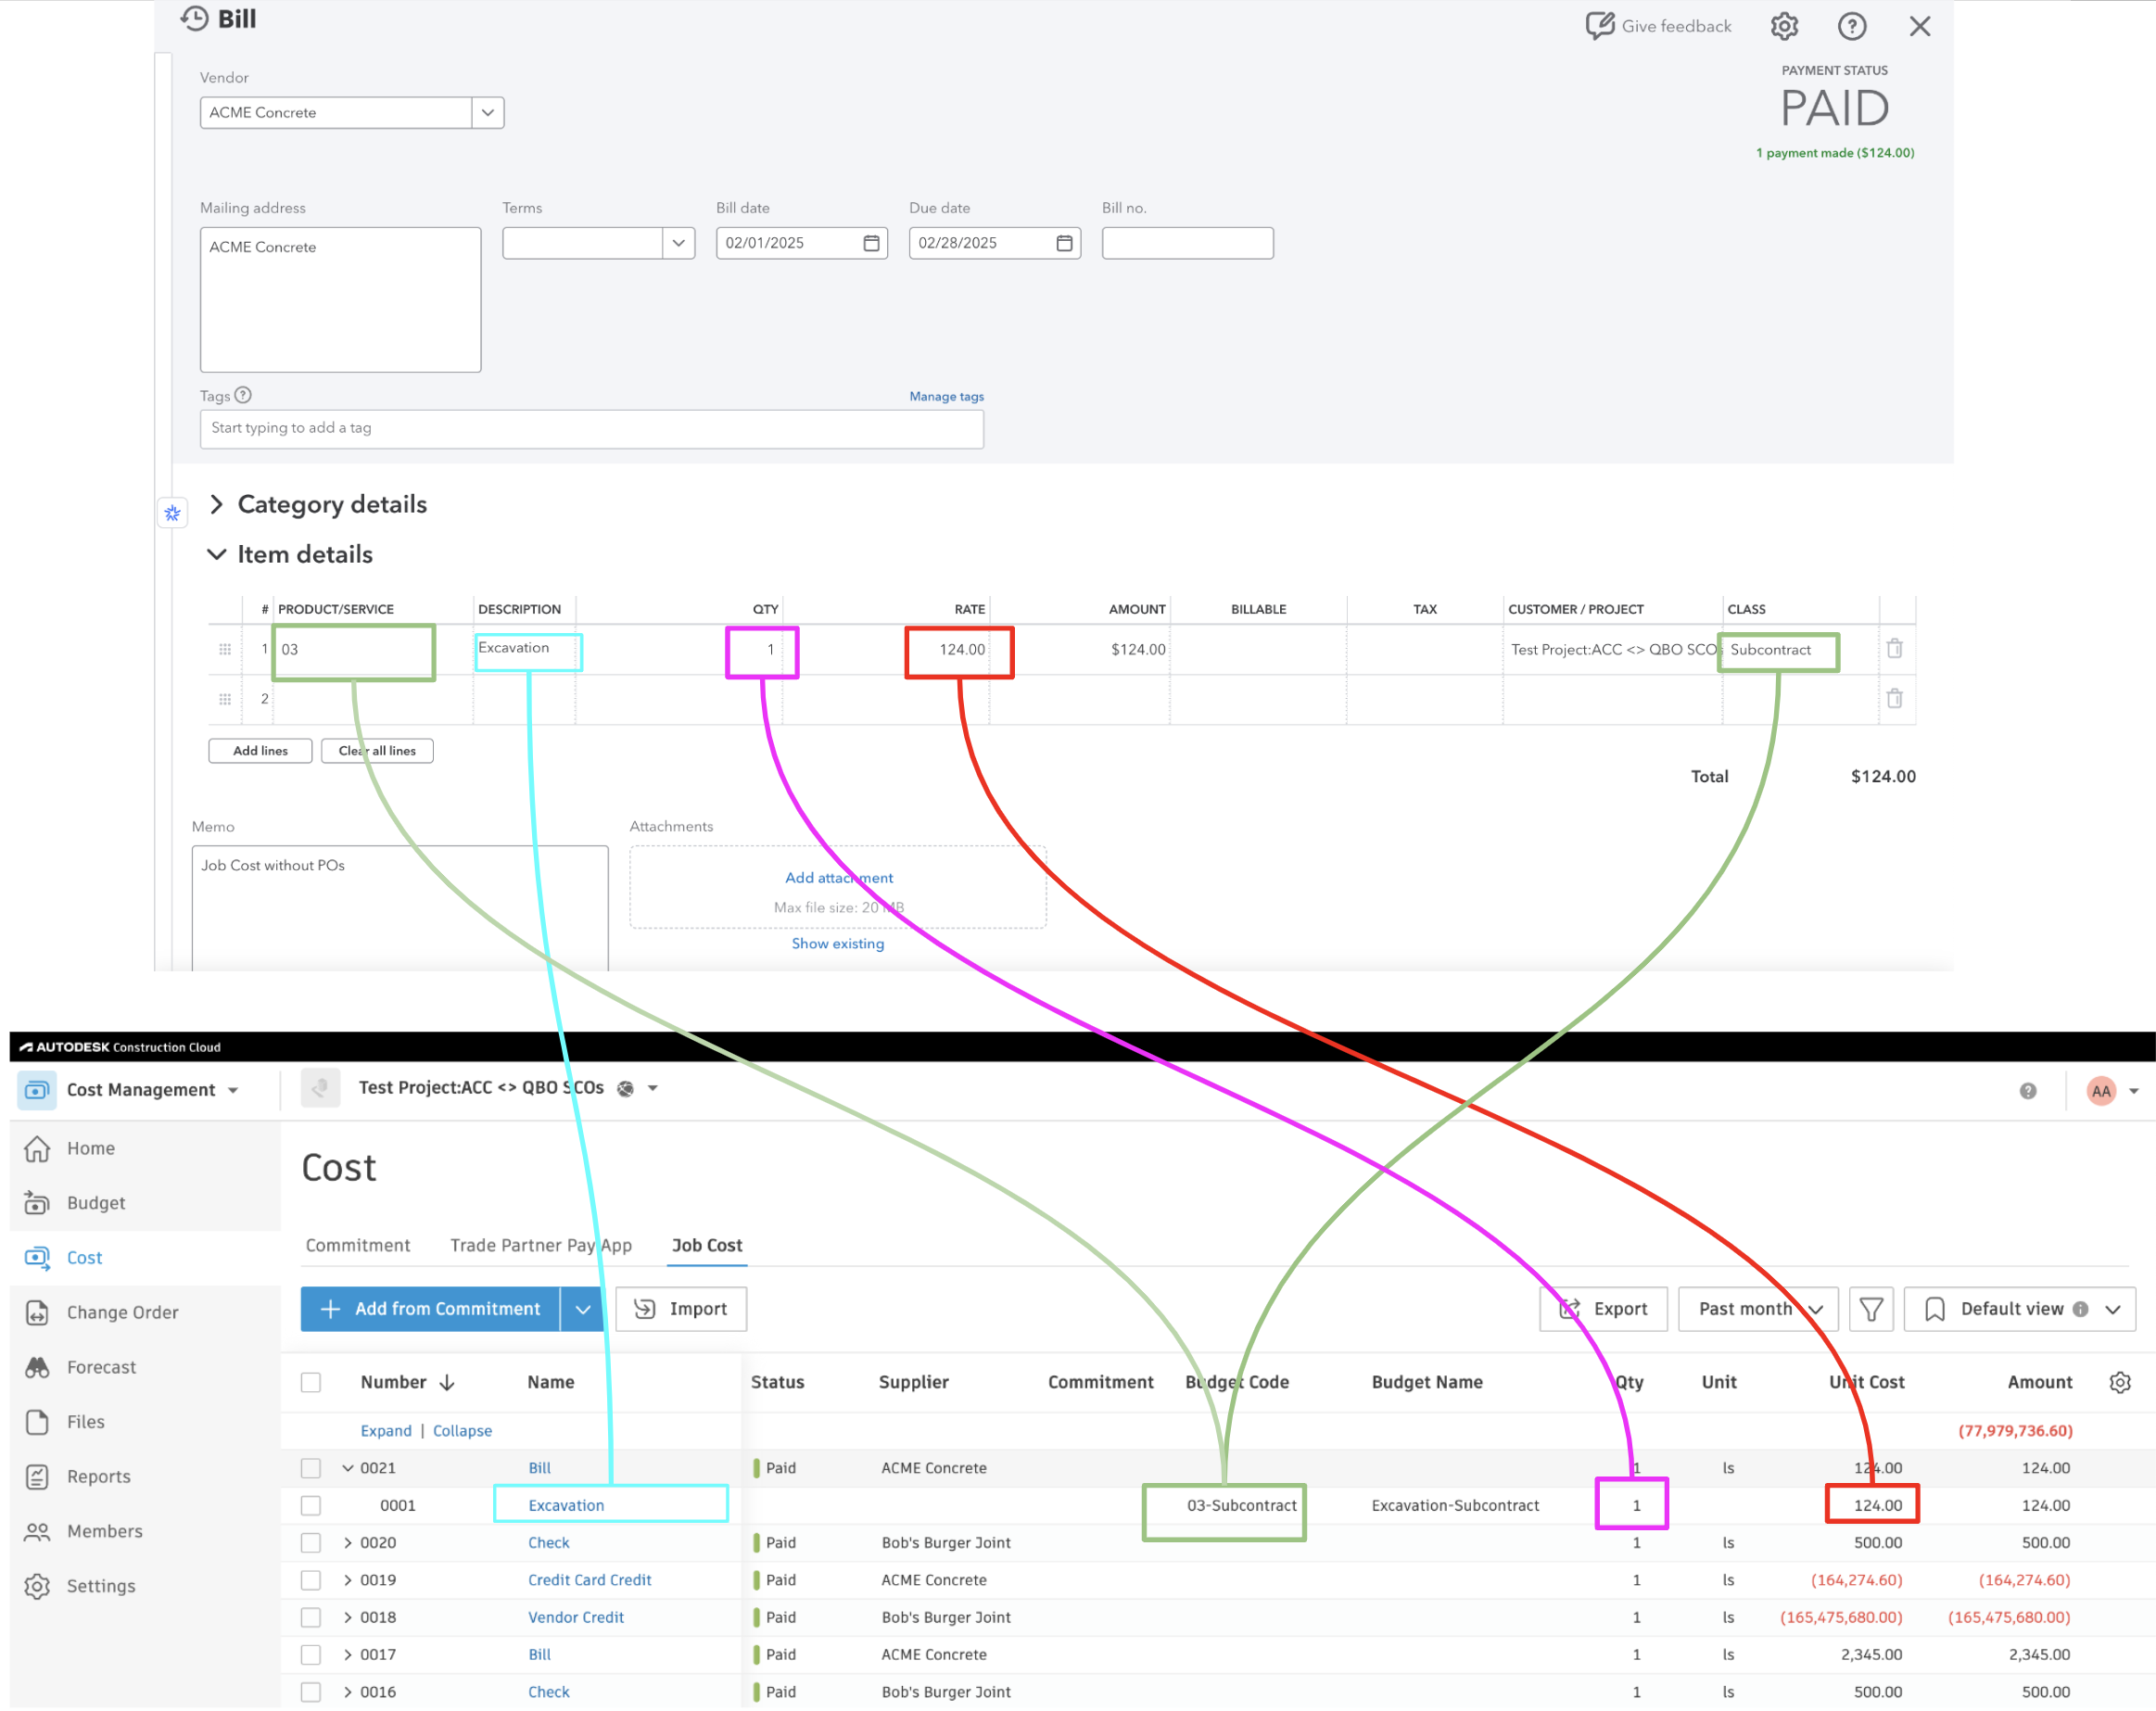Open the table column settings gear
2156x1711 pixels.
click(x=2120, y=1382)
